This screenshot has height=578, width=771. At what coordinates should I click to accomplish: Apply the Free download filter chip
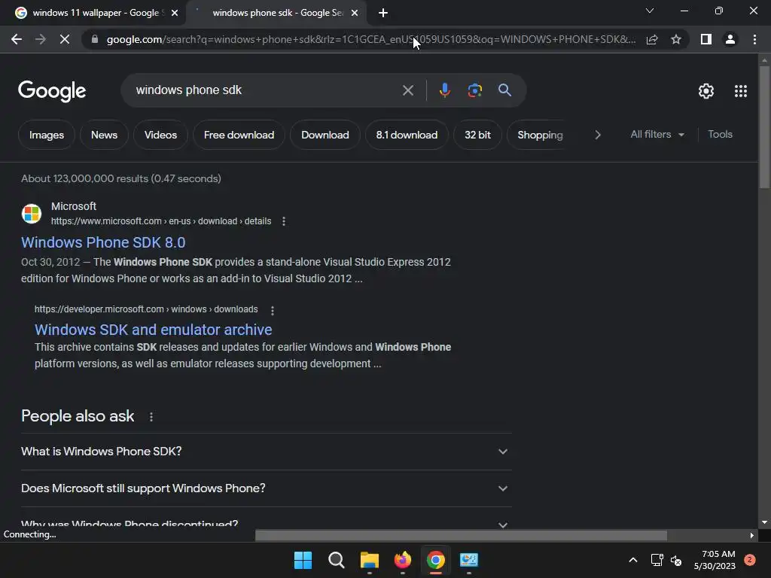point(239,135)
